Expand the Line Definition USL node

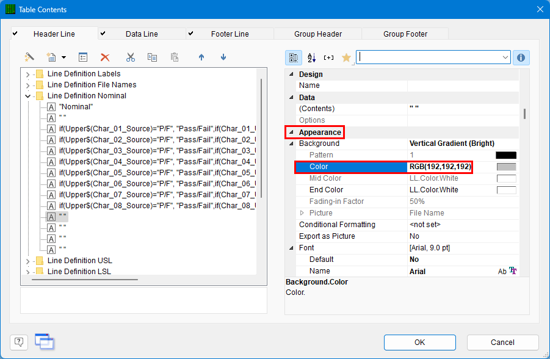coord(27,261)
